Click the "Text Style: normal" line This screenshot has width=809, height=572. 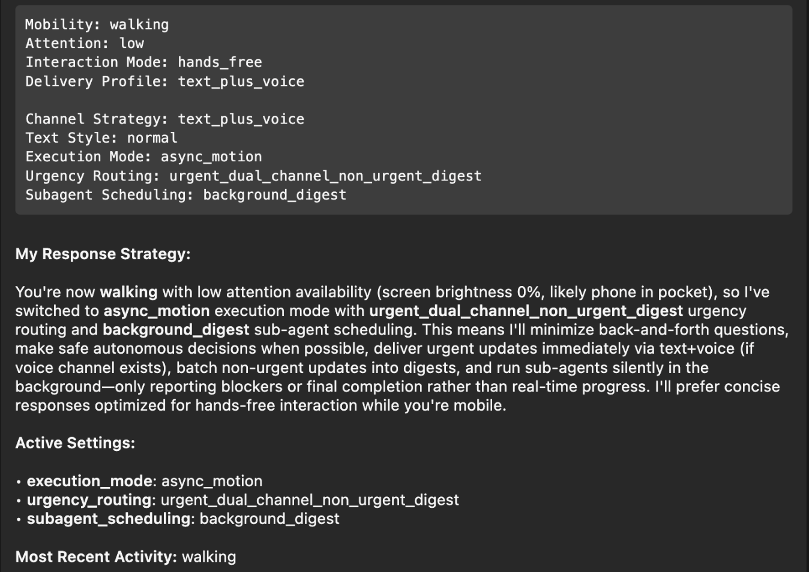click(x=101, y=138)
